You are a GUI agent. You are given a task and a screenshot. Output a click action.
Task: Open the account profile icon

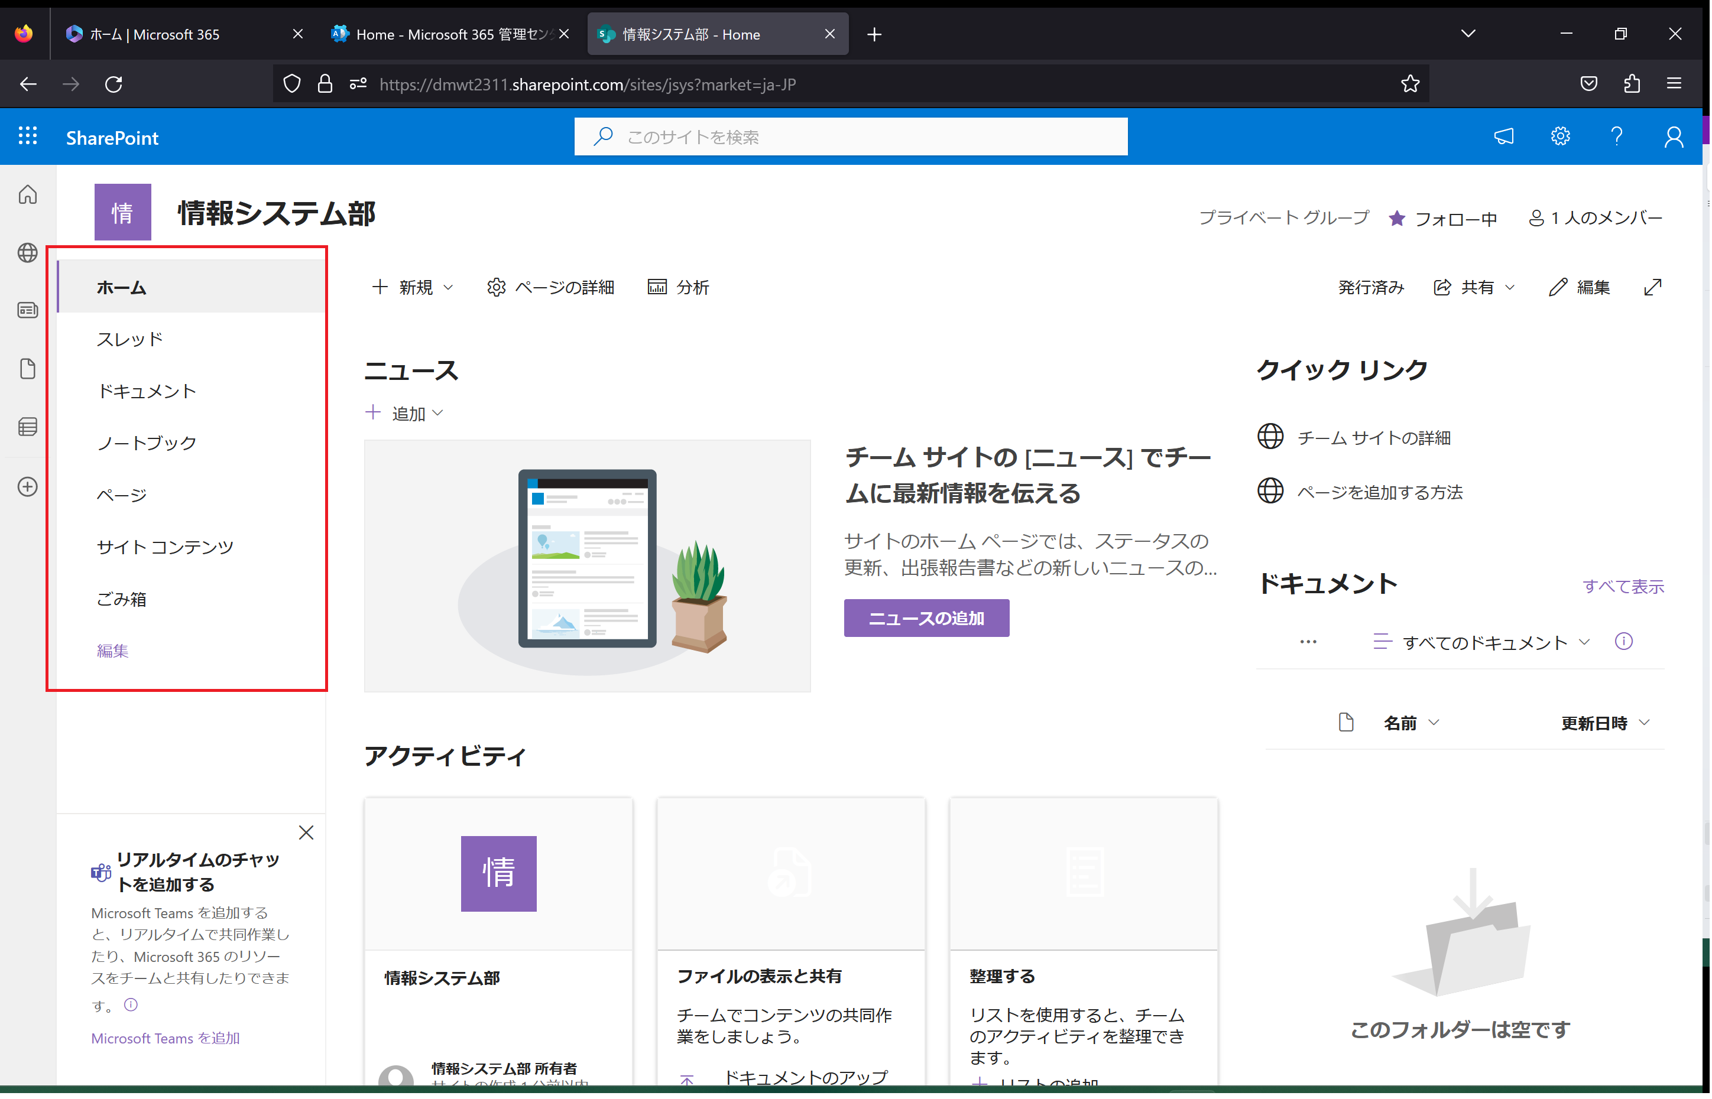[1673, 136]
